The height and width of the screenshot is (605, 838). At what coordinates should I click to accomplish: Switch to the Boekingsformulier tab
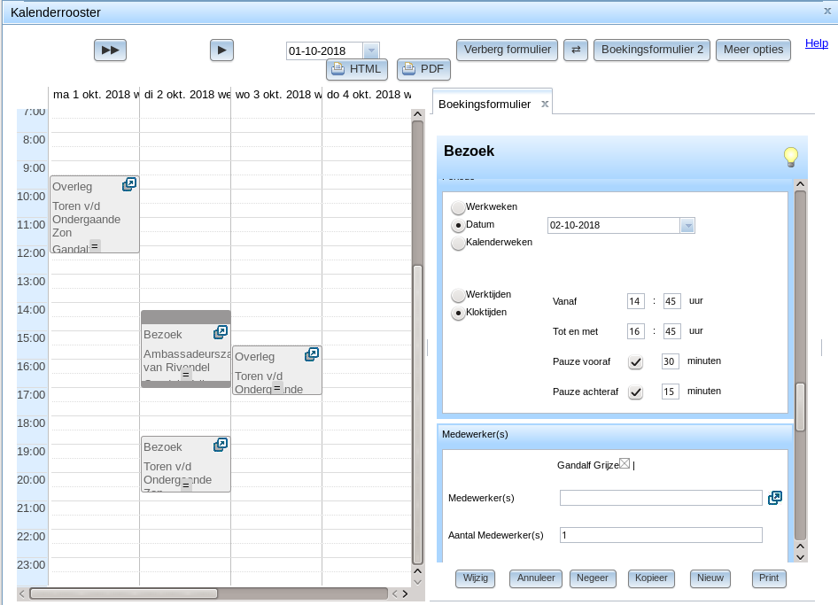tap(485, 105)
